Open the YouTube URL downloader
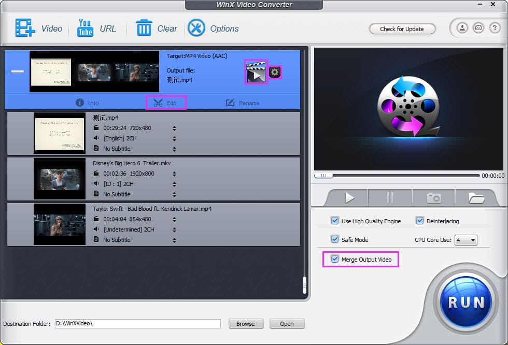 tap(85, 28)
